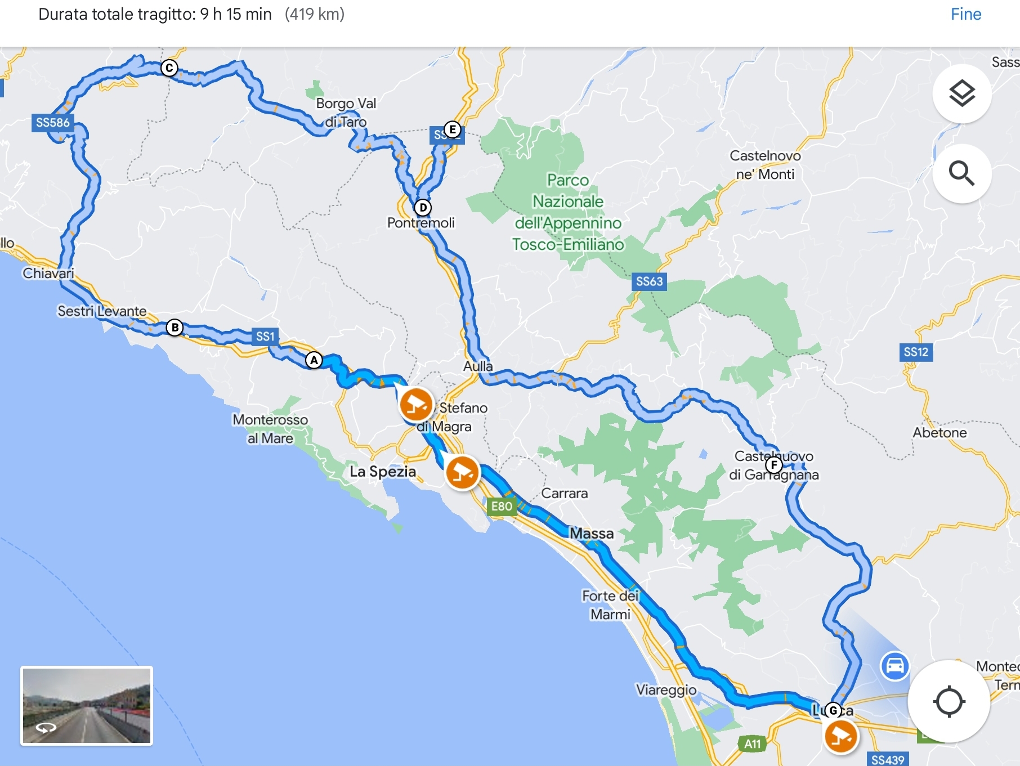Tap the magnifier search button
Viewport: 1020px width, 766px height.
[961, 173]
